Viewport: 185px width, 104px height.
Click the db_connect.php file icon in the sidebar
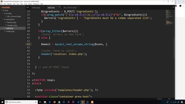[x=6, y=16]
